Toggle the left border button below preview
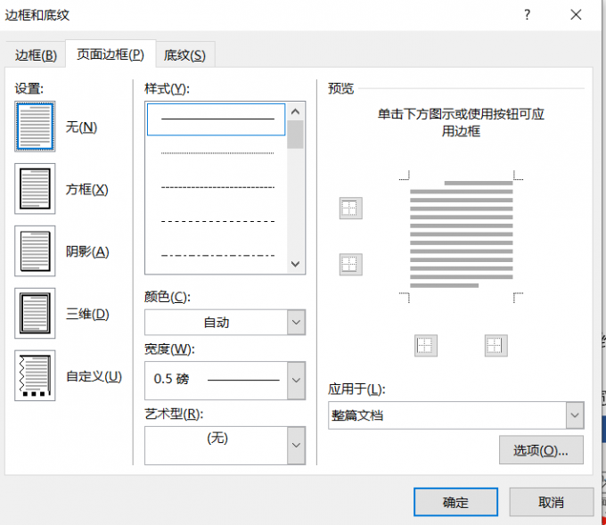 (426, 346)
